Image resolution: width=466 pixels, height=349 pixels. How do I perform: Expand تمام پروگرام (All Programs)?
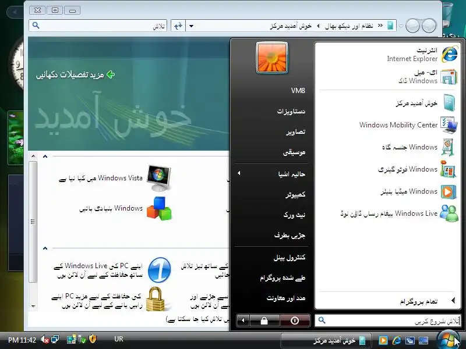(387, 301)
